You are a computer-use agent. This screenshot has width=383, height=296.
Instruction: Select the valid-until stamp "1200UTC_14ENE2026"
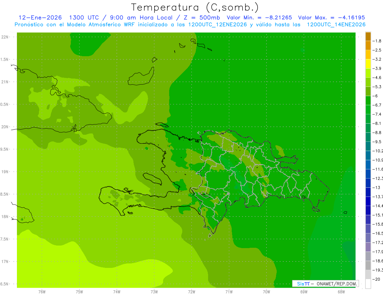336,25
